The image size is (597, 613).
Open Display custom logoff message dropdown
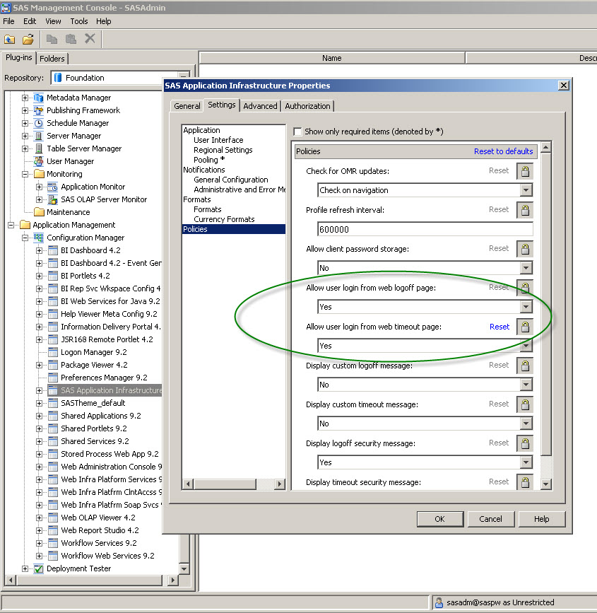[x=525, y=385]
